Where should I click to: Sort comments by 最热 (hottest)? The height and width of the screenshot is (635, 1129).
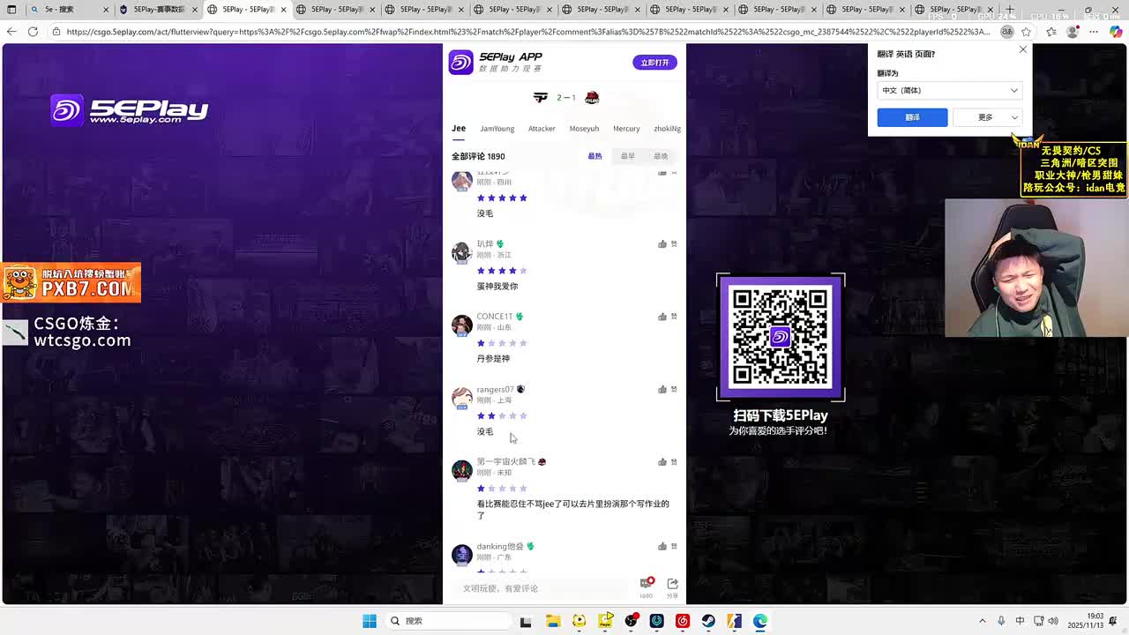pyautogui.click(x=594, y=156)
